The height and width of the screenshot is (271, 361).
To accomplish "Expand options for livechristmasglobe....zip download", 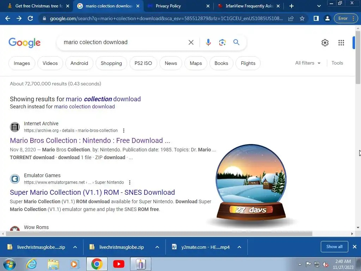I will (x=75, y=247).
